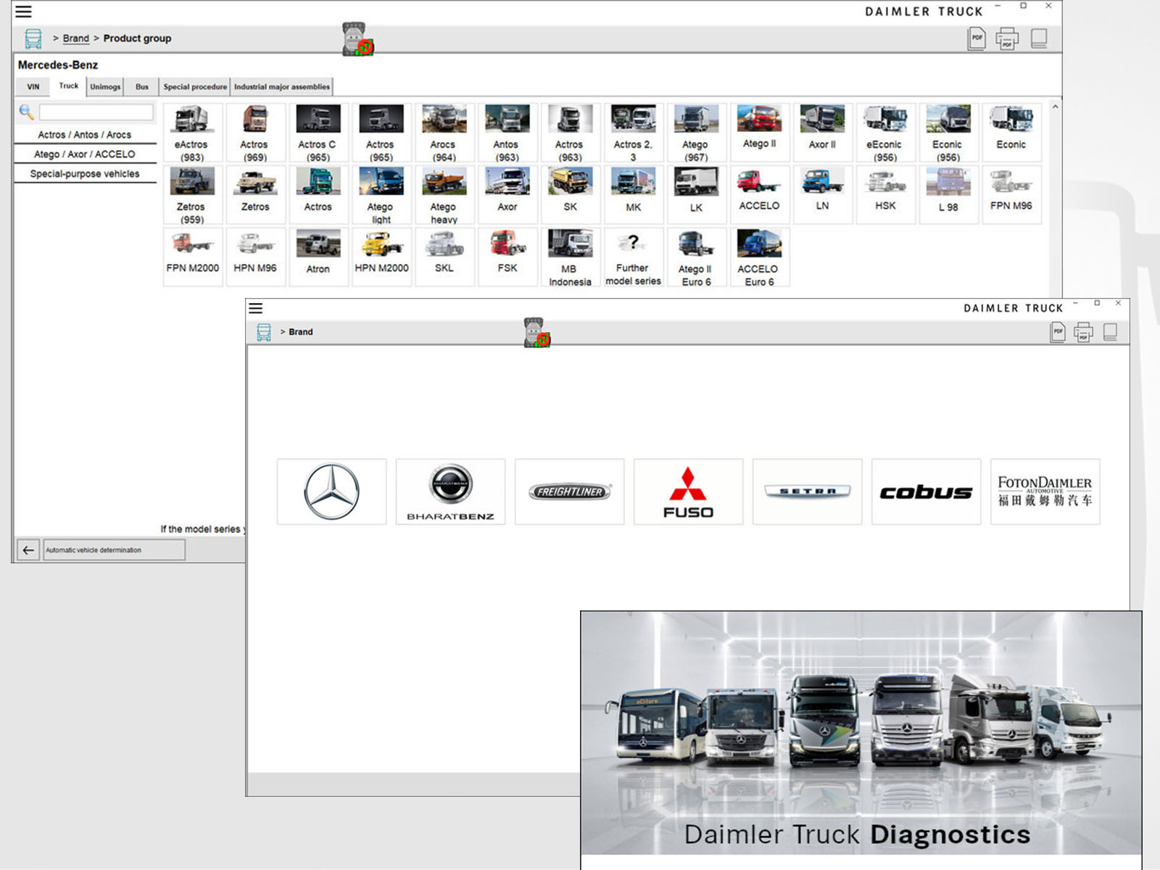1160x870 pixels.
Task: Switch to the VIN tab
Action: (33, 87)
